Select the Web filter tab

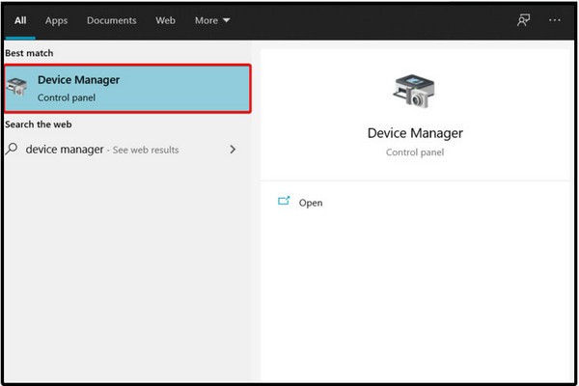165,20
